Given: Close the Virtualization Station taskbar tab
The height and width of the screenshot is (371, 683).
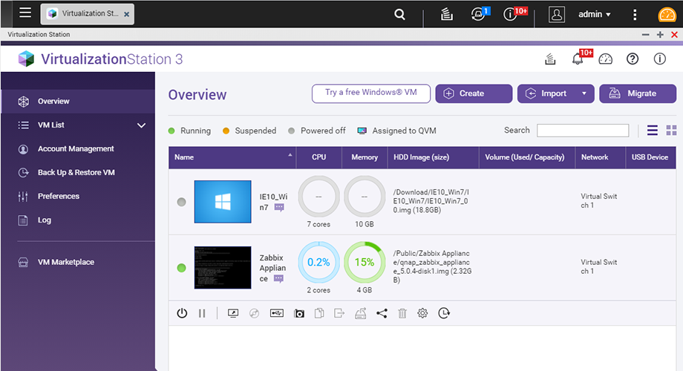Looking at the screenshot, I should click(x=126, y=14).
